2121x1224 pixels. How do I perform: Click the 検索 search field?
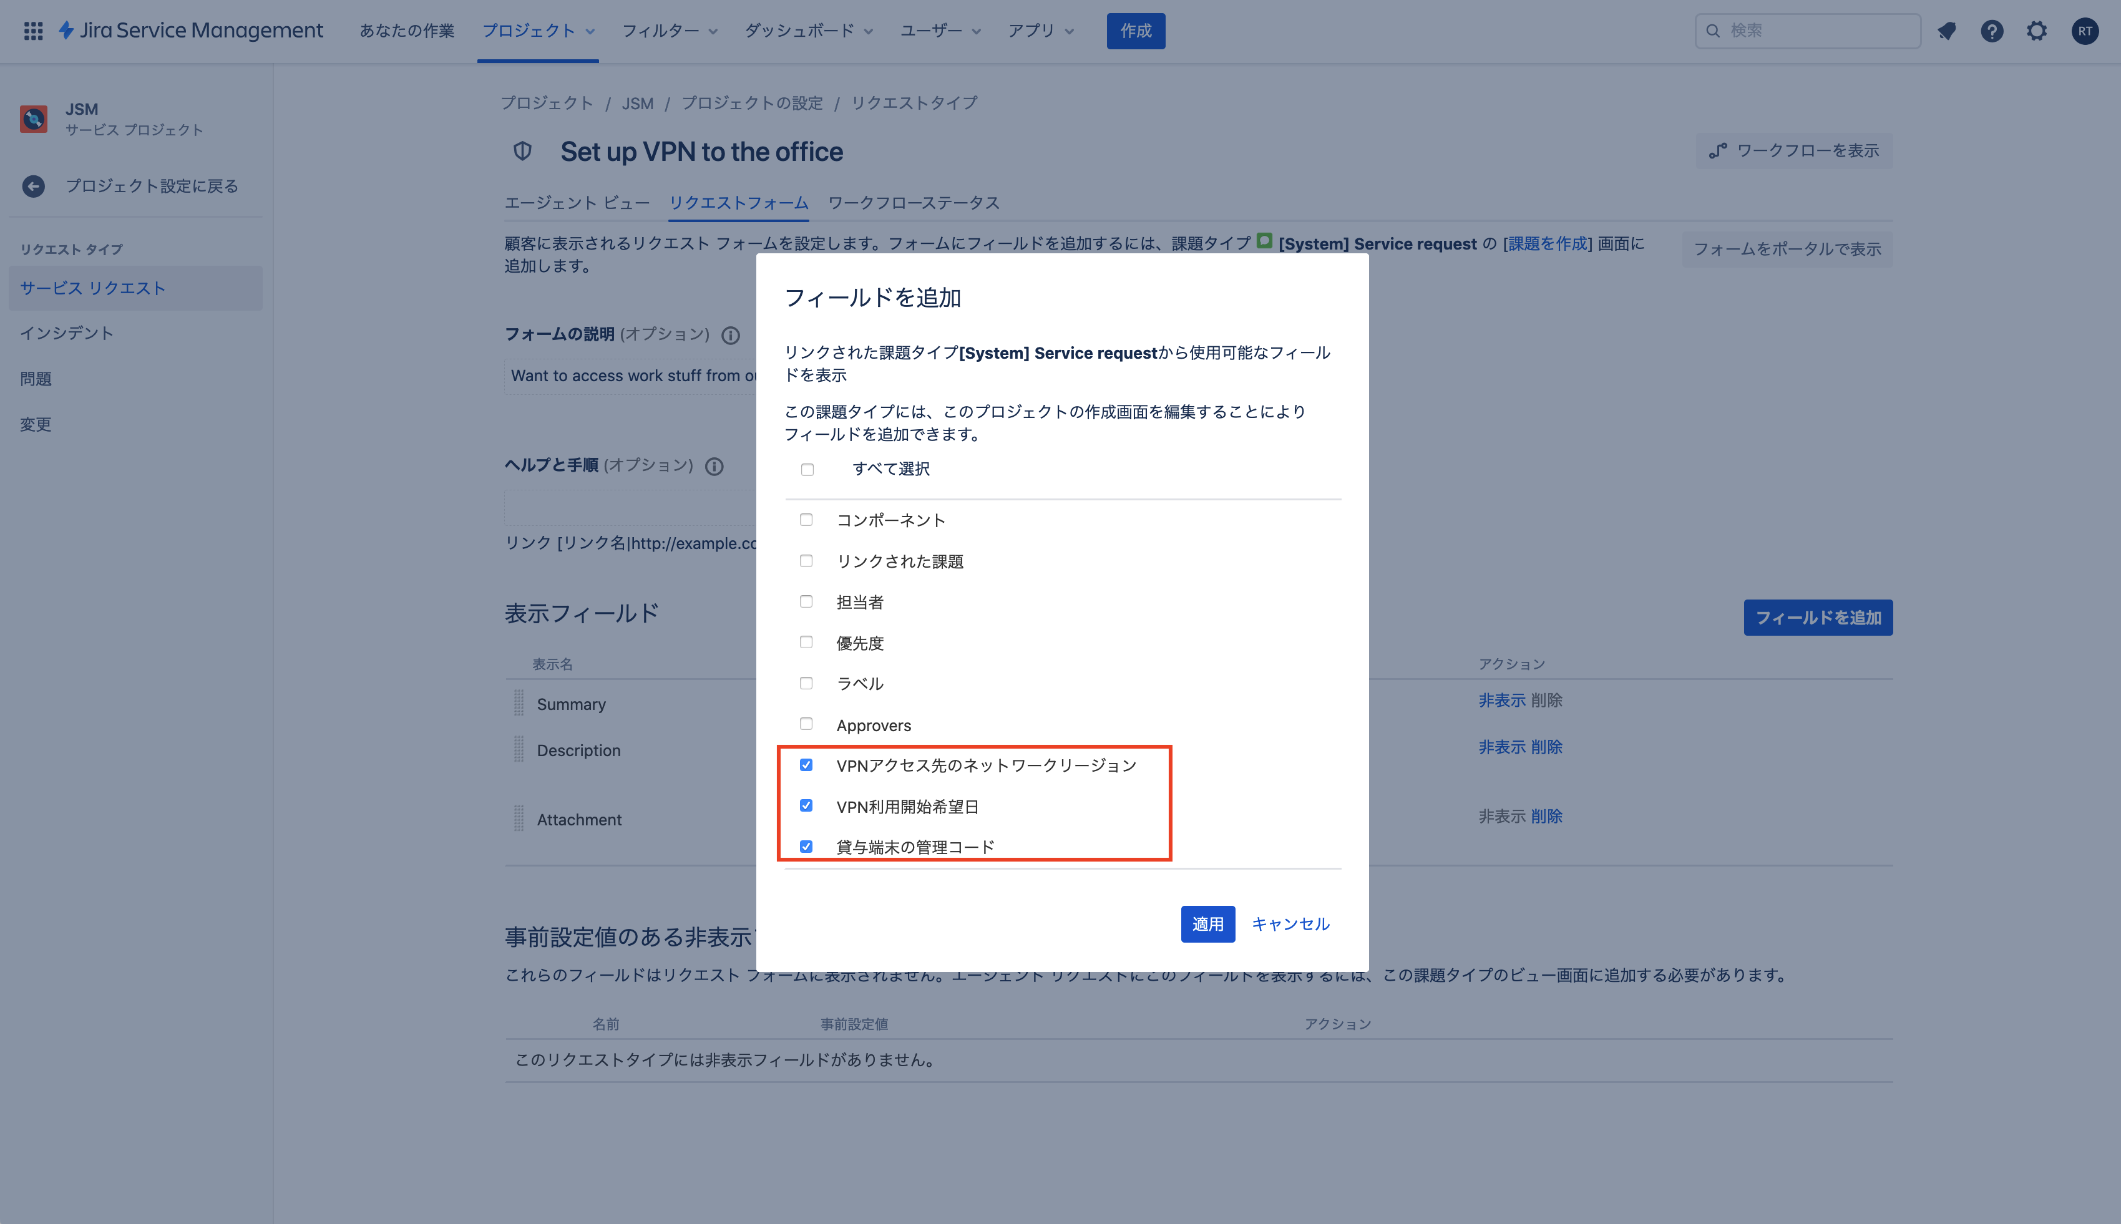tap(1807, 31)
